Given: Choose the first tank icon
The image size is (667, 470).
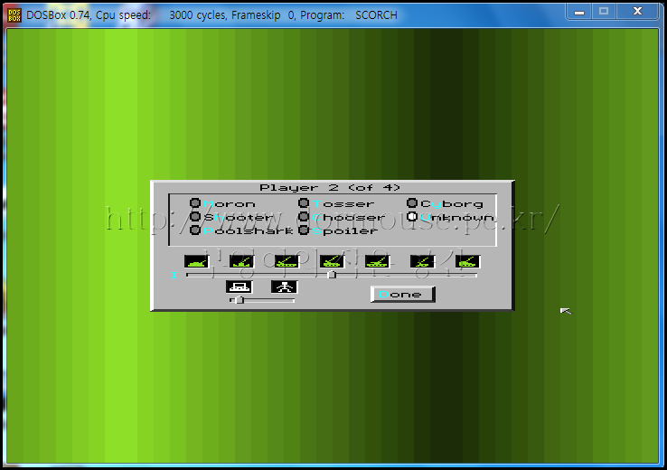Looking at the screenshot, I should click(196, 261).
